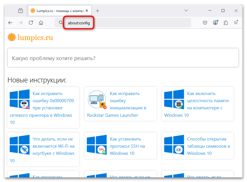247x182 pixels.
Task: Save page to Pocket icon
Action: [x=205, y=23]
